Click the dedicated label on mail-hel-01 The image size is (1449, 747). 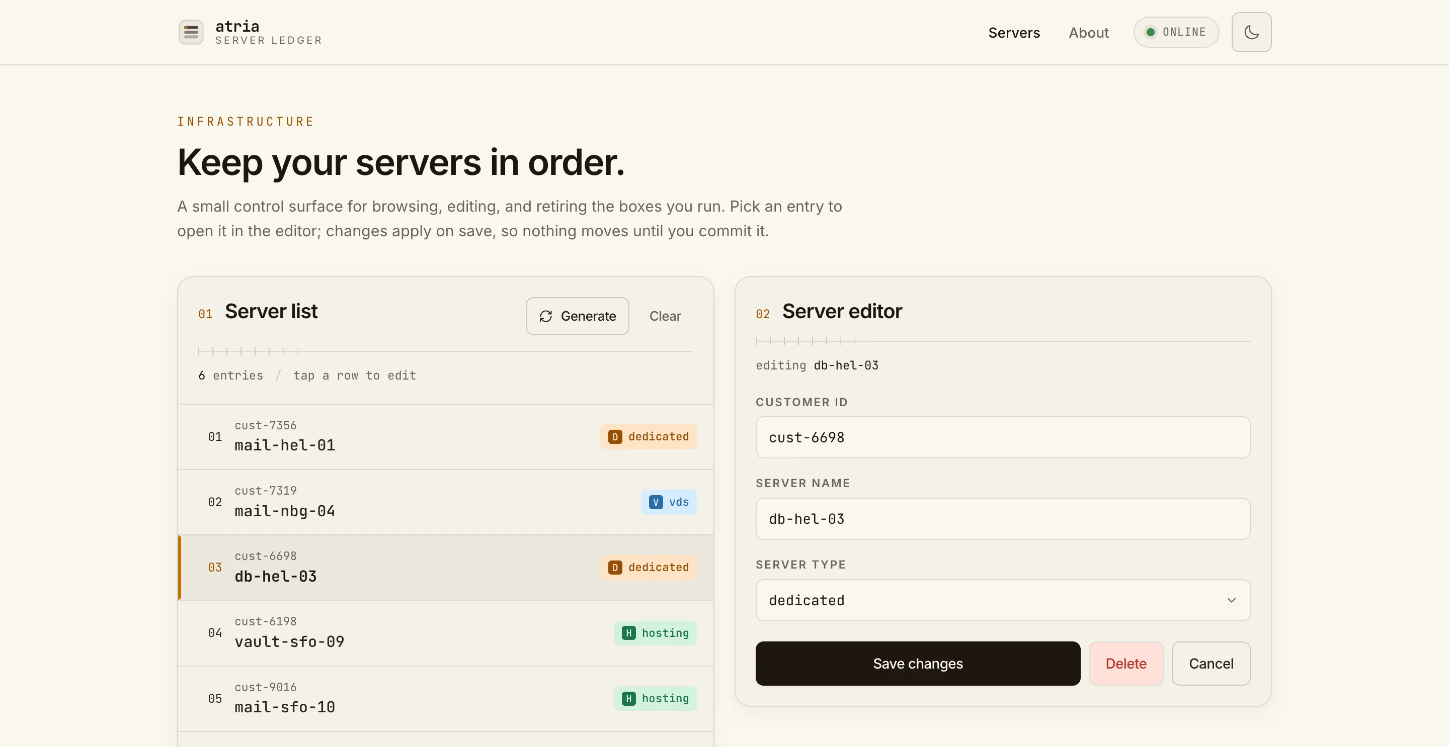658,437
